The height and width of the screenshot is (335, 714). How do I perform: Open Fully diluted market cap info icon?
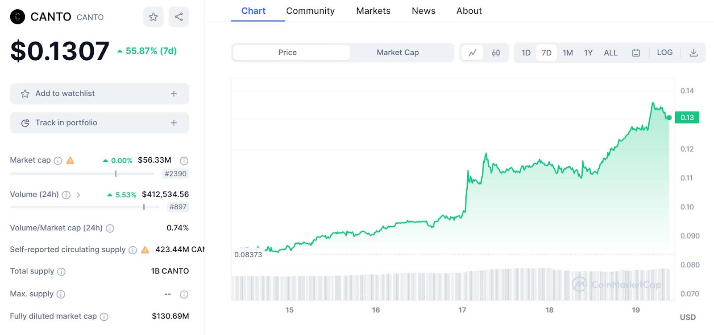coord(104,317)
